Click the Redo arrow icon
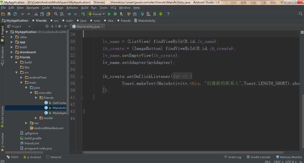The image size is (304, 163). pyautogui.click(x=28, y=14)
